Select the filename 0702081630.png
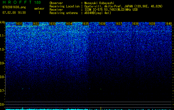The height and width of the screenshot is (110, 174). tap(14, 7)
